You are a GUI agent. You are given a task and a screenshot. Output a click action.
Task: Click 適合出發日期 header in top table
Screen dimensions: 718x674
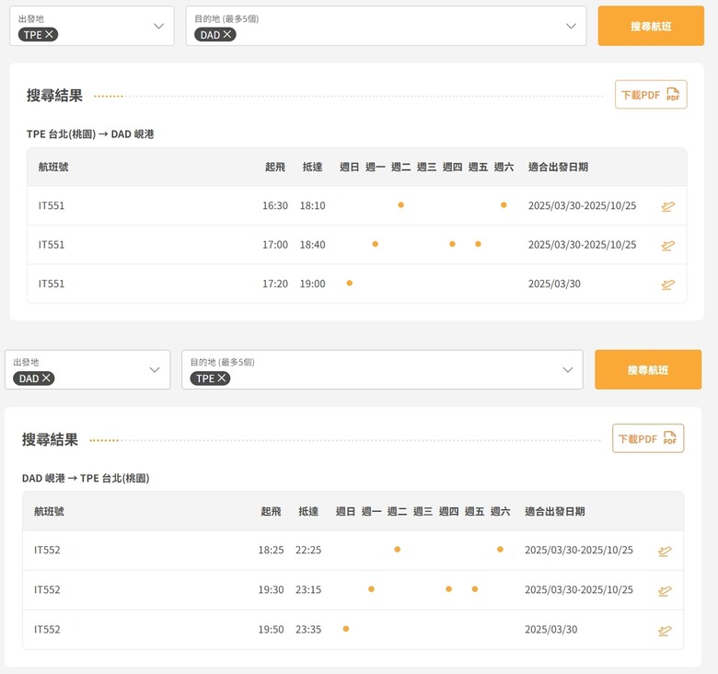[558, 167]
